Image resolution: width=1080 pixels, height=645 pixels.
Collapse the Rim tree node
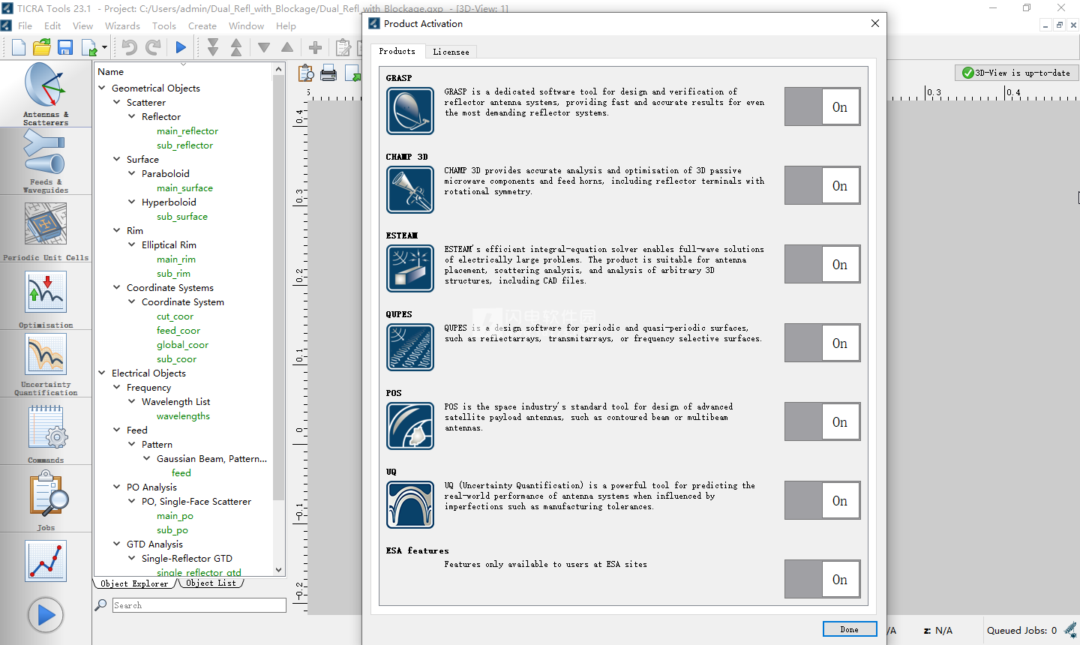(117, 230)
